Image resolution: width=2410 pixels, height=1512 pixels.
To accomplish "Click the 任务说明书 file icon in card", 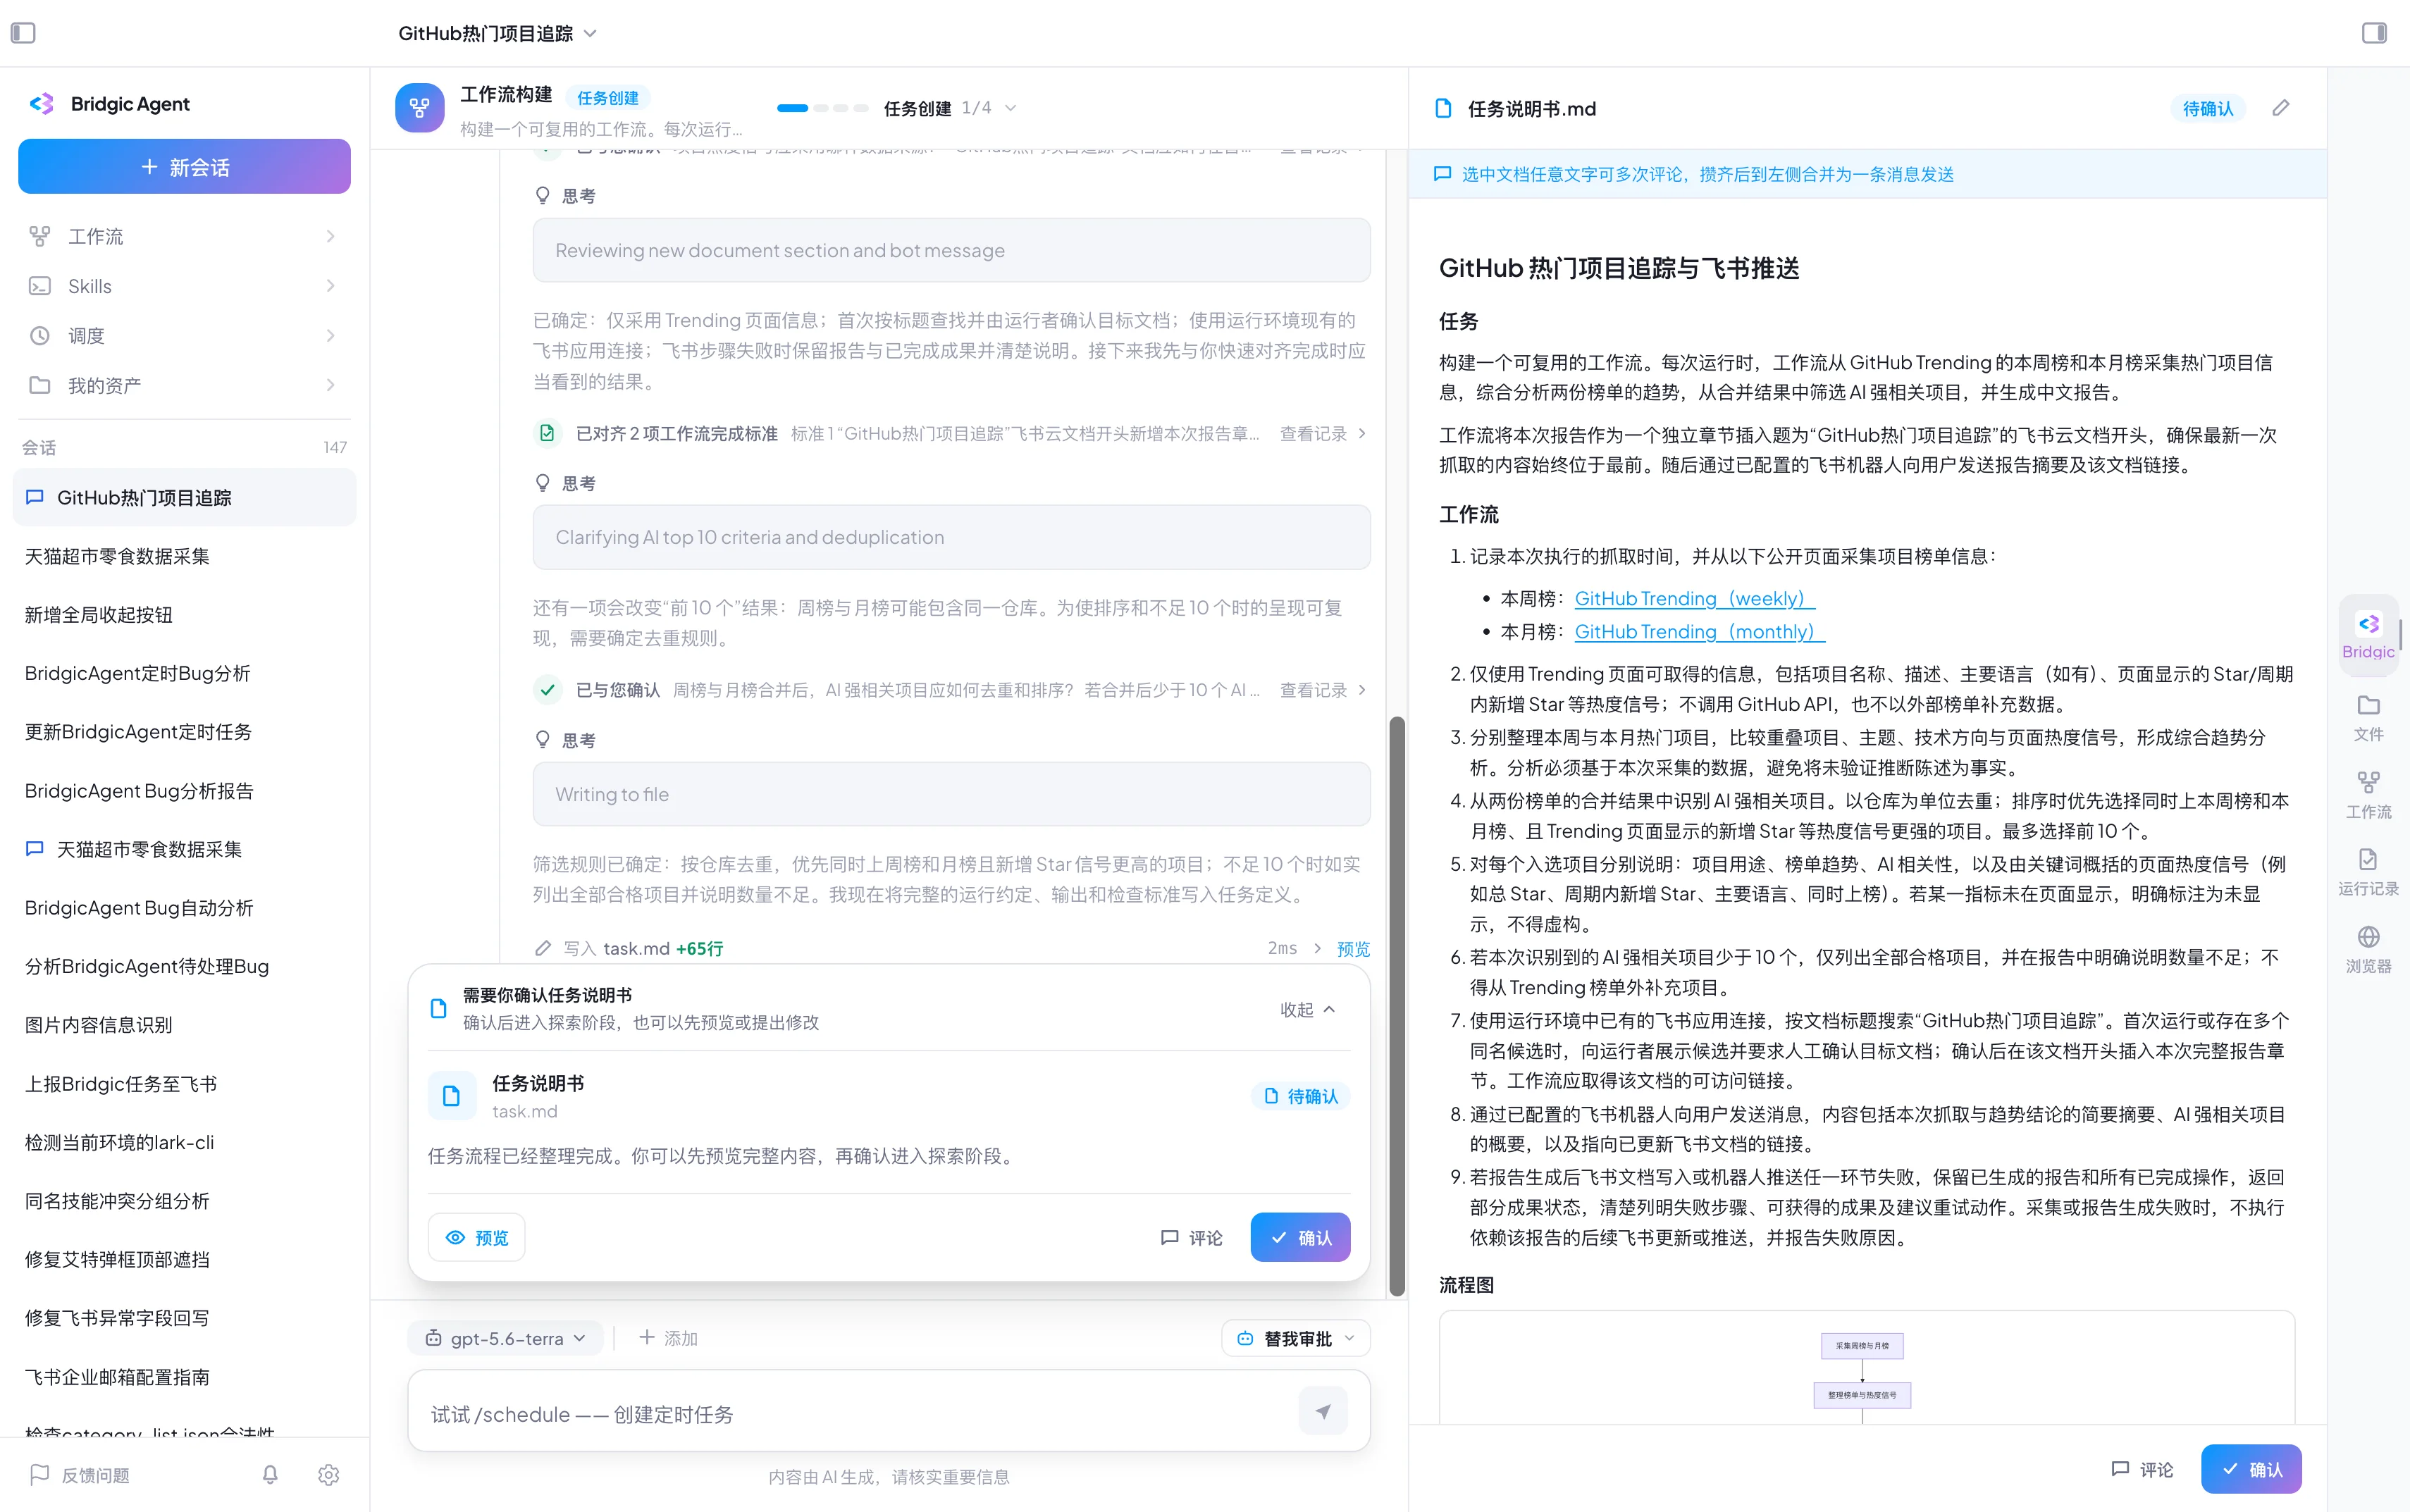I will (x=452, y=1096).
